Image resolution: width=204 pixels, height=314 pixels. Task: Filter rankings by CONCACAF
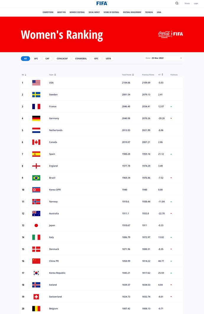(x=62, y=59)
